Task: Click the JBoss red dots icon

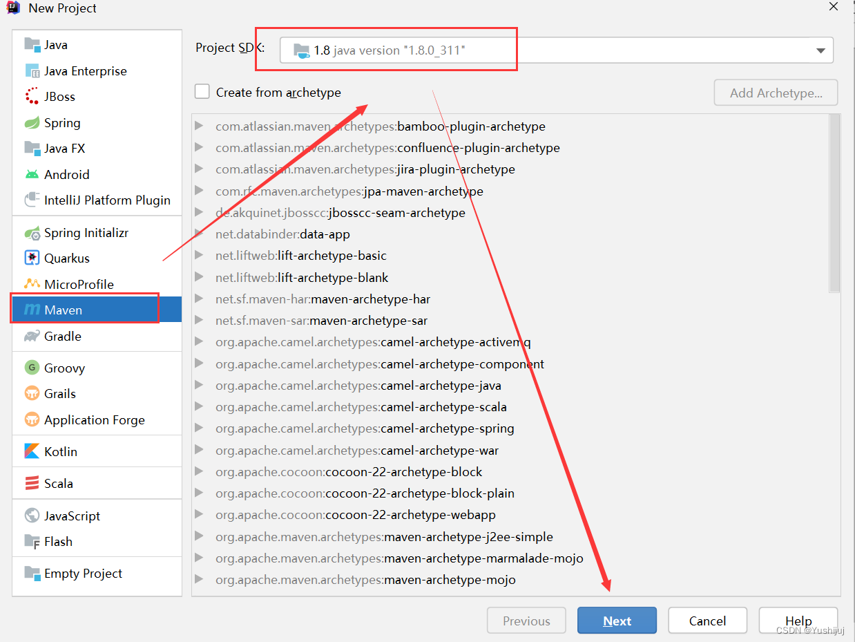Action: (32, 97)
